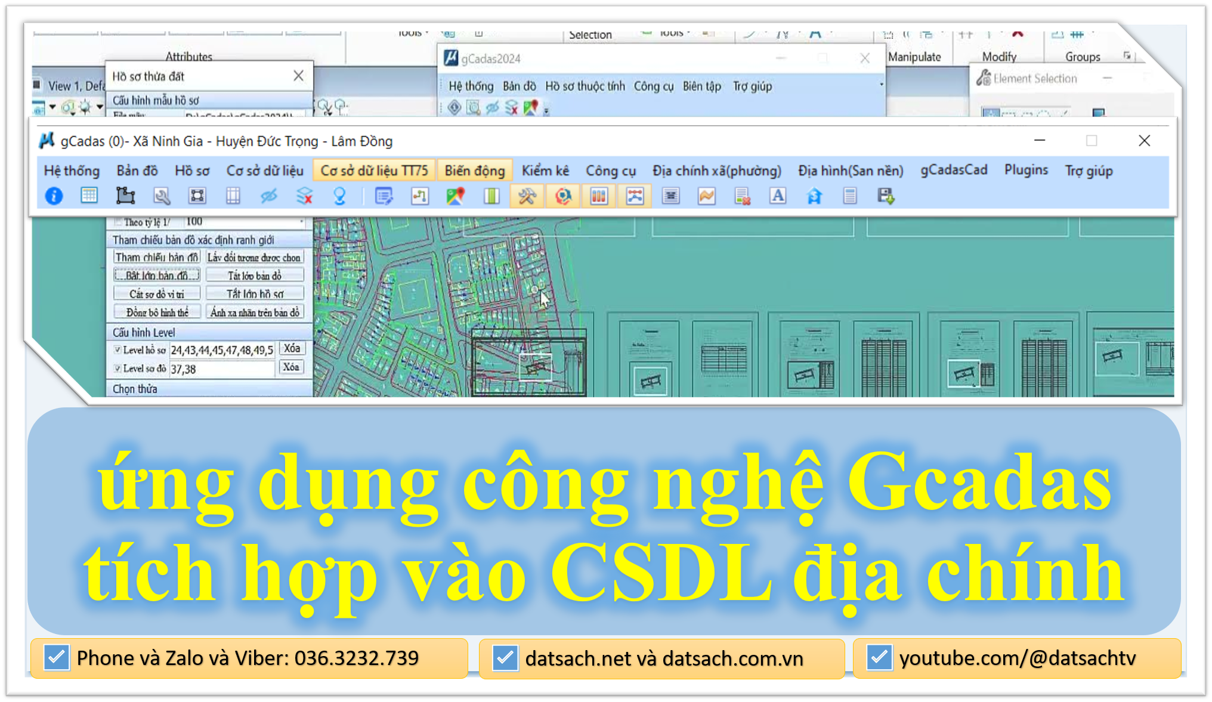Select the letter A text labeling tool
Image resolution: width=1212 pixels, height=702 pixels.
click(777, 196)
